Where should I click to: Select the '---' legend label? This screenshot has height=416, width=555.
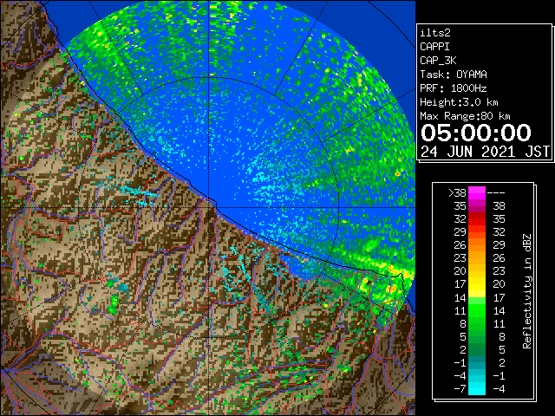point(496,193)
